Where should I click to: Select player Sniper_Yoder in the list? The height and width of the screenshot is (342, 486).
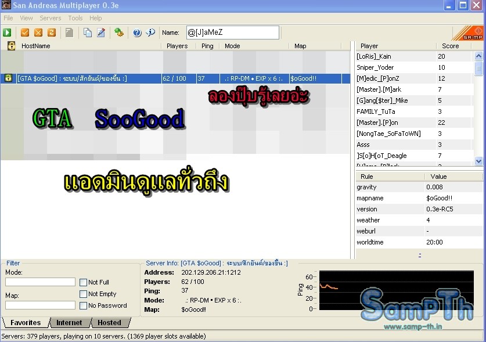pyautogui.click(x=415, y=67)
